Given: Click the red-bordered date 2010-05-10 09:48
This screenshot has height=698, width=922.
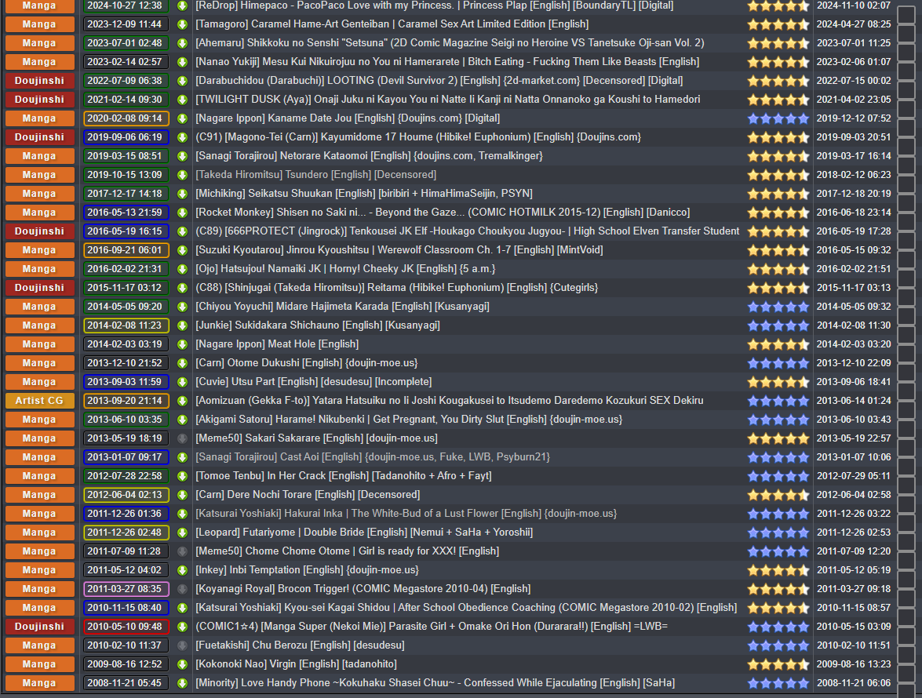Looking at the screenshot, I should [126, 627].
